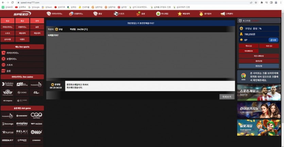Open the 라이브카지노 Live casino banner

tap(259, 110)
